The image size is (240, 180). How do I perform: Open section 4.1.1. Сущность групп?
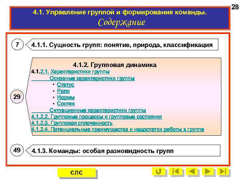coord(122,45)
